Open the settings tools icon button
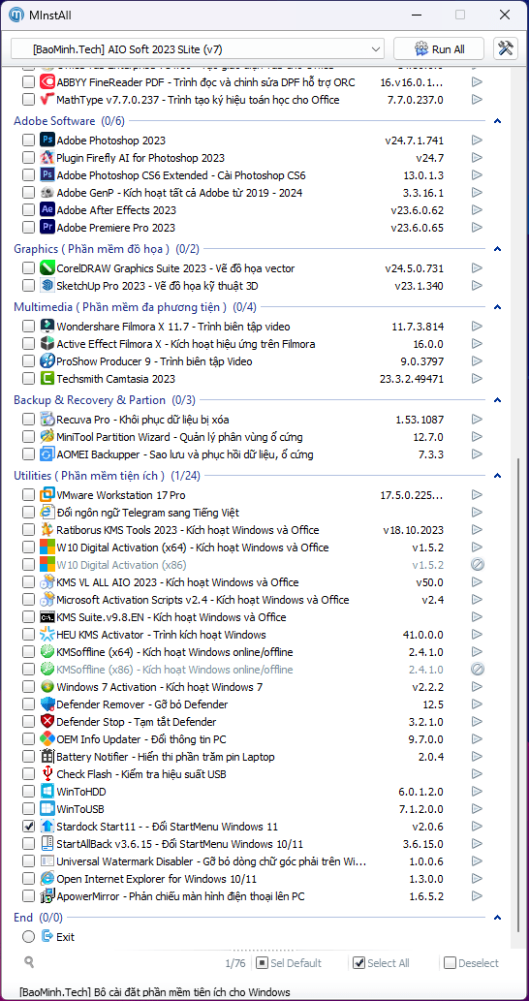This screenshot has width=529, height=1001. click(x=506, y=49)
